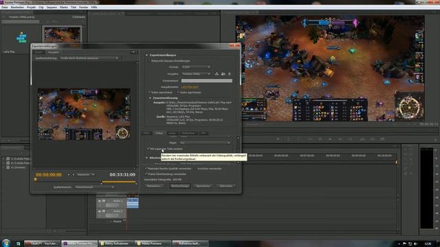Viewport: 440px width, 247px height.
Task: Open the Datei menu
Action: (x=5, y=8)
